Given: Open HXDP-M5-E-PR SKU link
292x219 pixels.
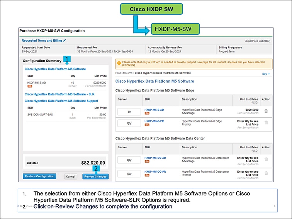Looking at the screenshot, I should (x=154, y=121).
